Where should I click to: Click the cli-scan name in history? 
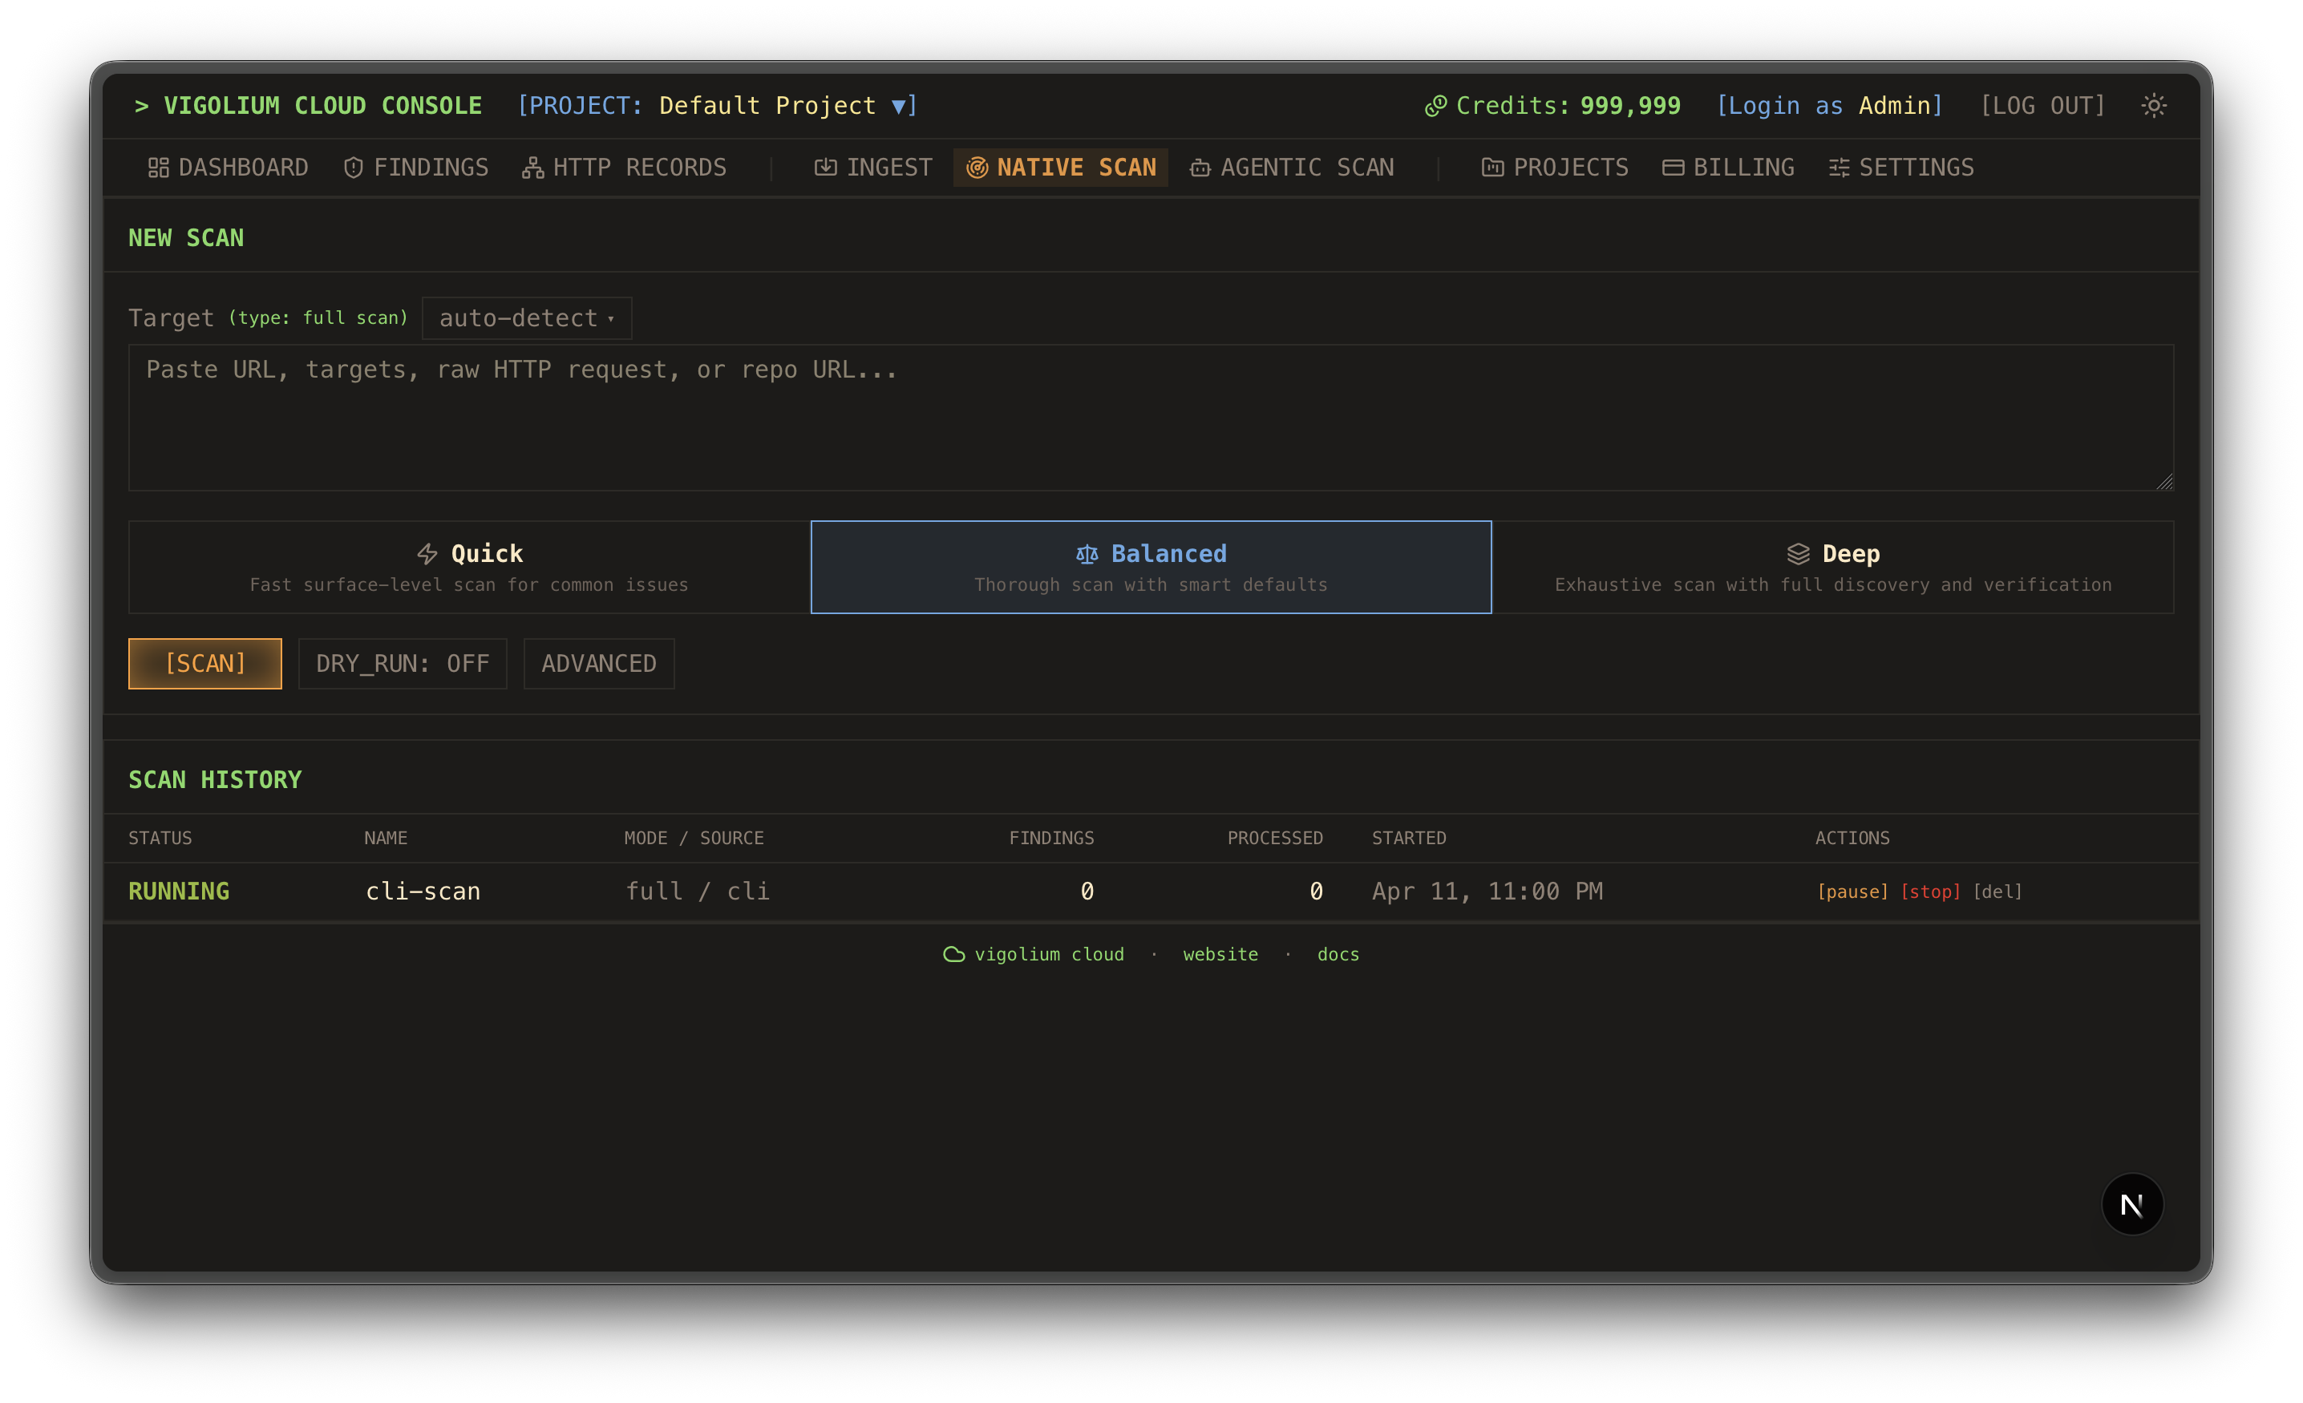pyautogui.click(x=423, y=892)
